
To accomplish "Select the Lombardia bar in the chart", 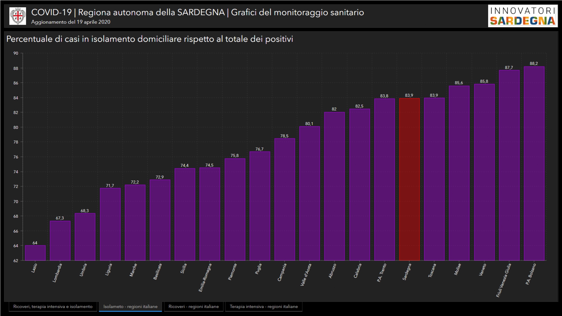I will [60, 241].
